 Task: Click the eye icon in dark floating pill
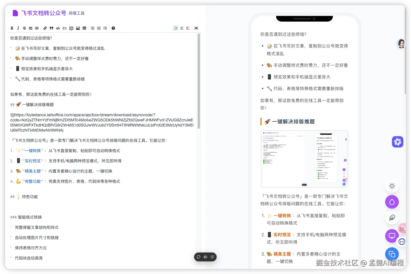point(205,257)
